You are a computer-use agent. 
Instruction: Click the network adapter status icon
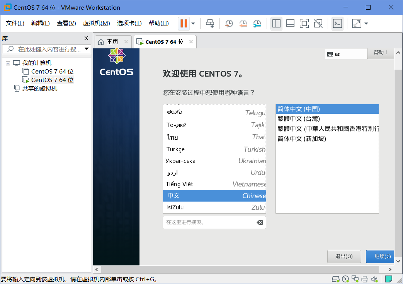(x=355, y=279)
